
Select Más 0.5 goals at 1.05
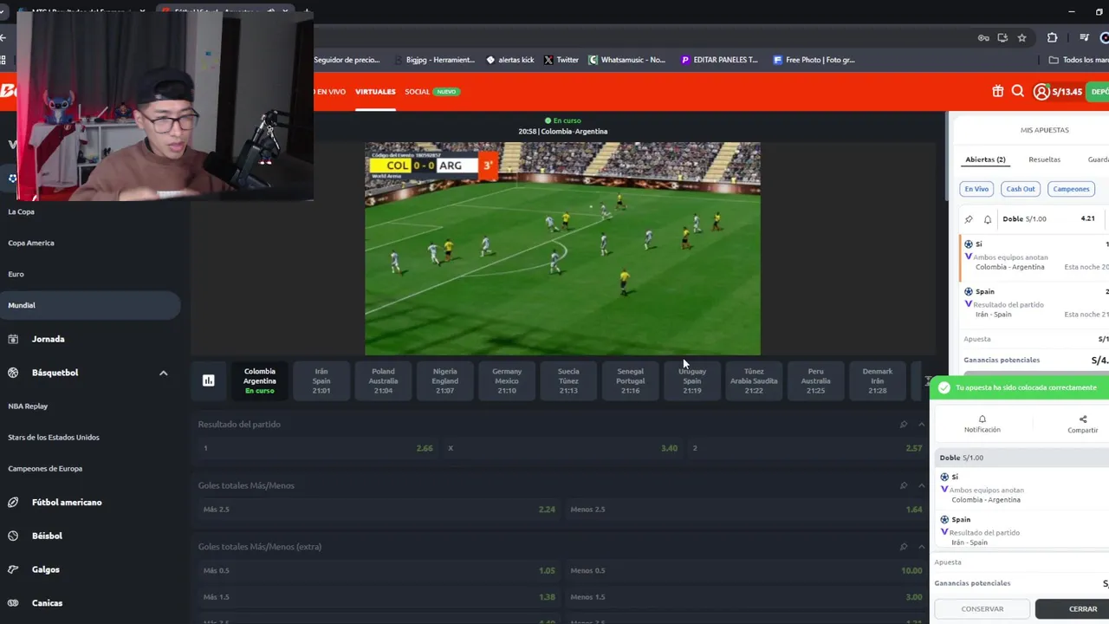tap(379, 570)
